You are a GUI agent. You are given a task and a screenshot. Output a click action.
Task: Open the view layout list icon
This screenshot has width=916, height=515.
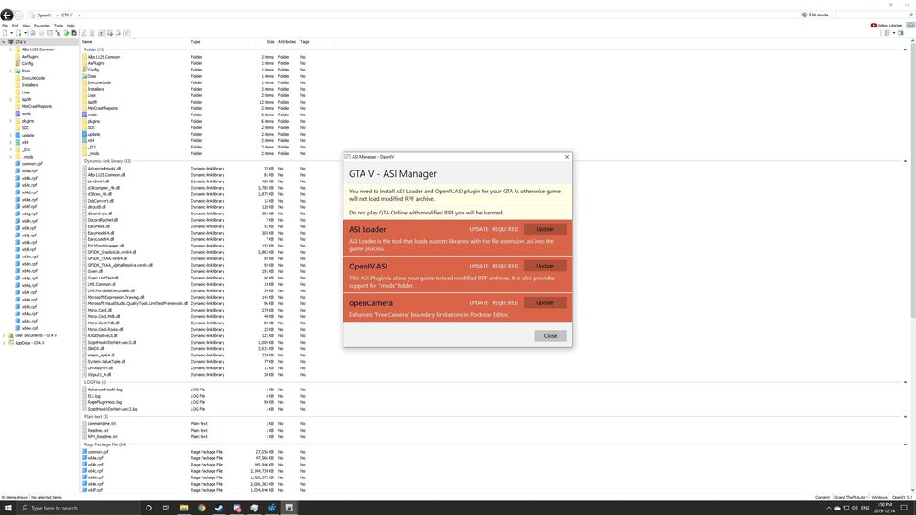(x=887, y=33)
